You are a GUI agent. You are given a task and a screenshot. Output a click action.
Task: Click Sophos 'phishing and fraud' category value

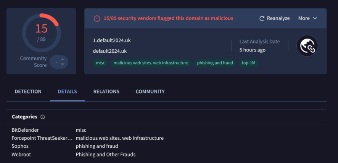point(97,147)
